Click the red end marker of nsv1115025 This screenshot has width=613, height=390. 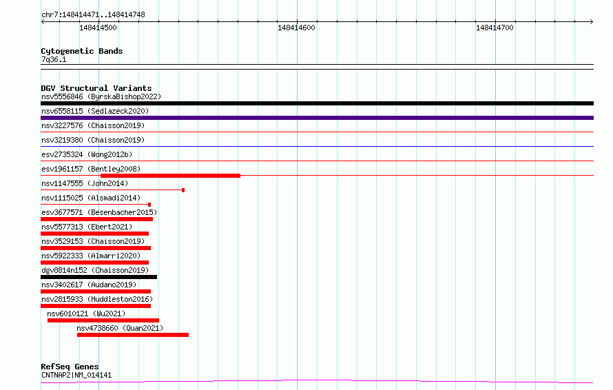click(x=149, y=205)
